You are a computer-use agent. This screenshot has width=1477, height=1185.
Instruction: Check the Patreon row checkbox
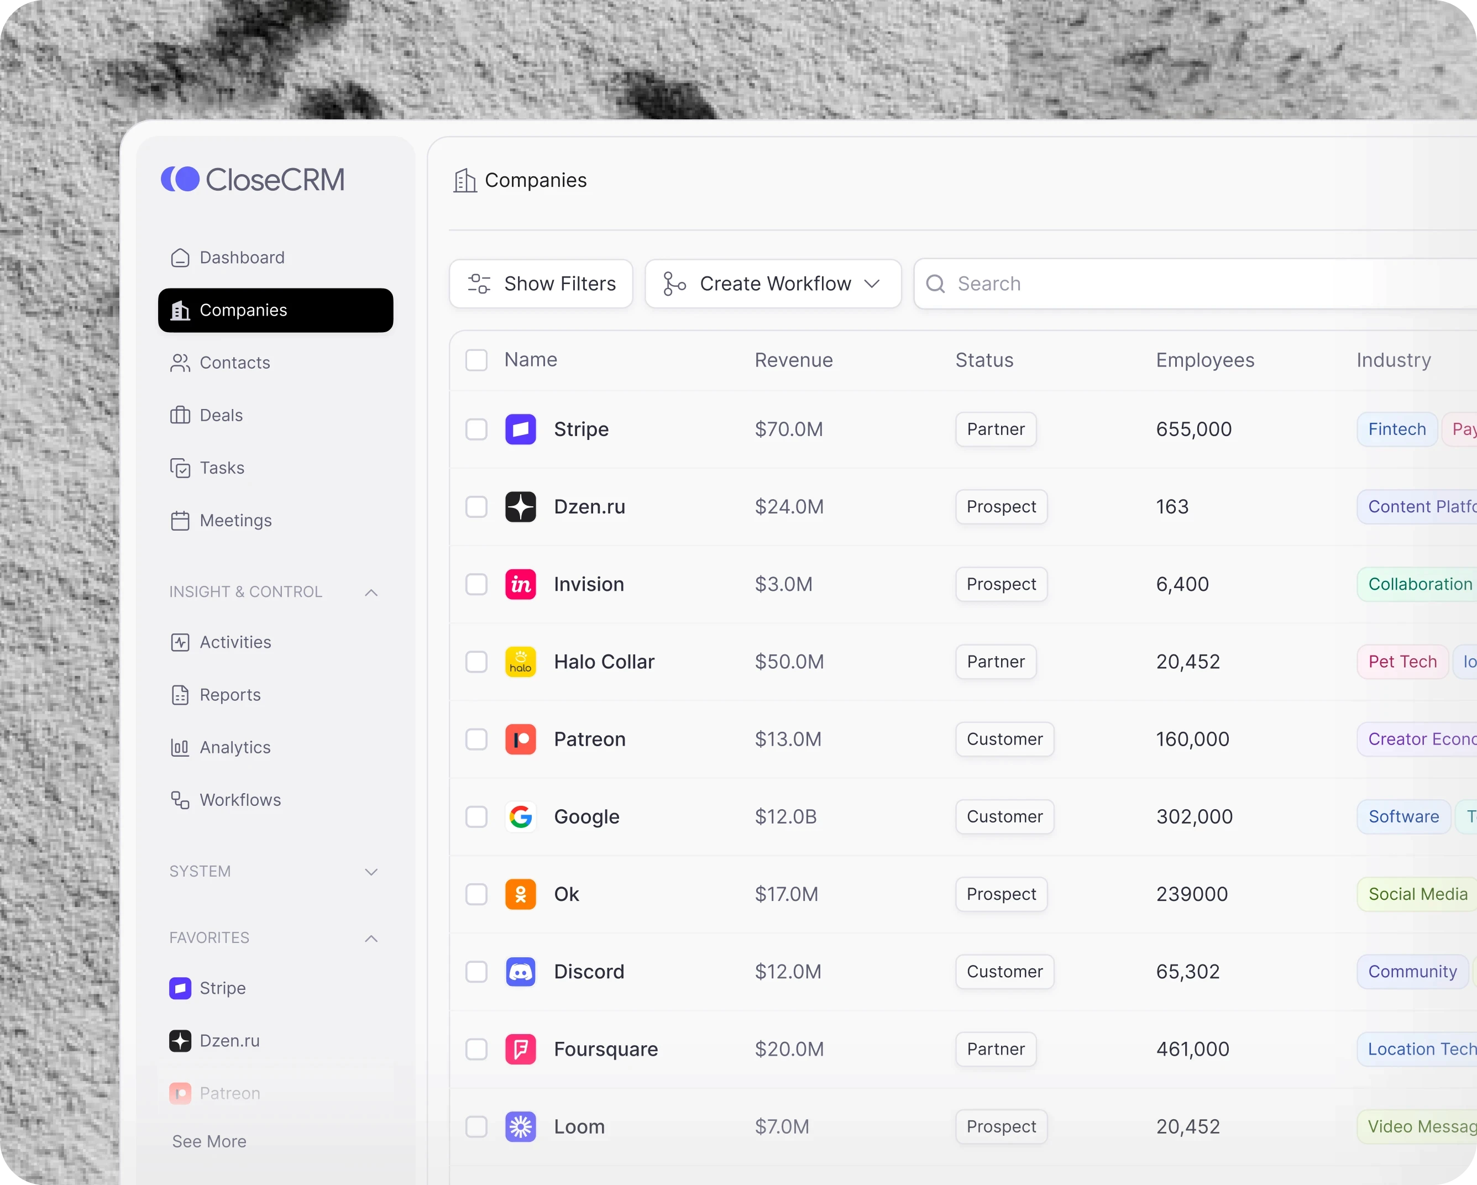tap(476, 739)
